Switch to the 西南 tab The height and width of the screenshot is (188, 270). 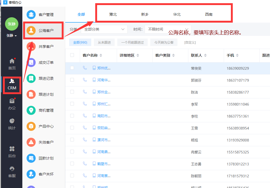tap(209, 14)
